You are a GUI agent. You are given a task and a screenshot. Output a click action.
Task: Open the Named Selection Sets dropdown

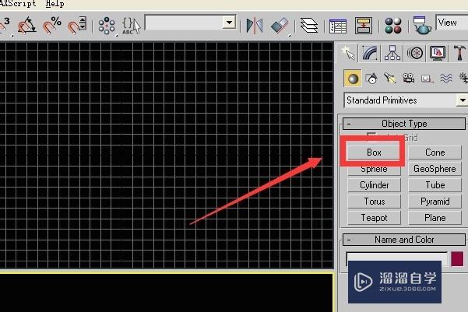coord(229,23)
